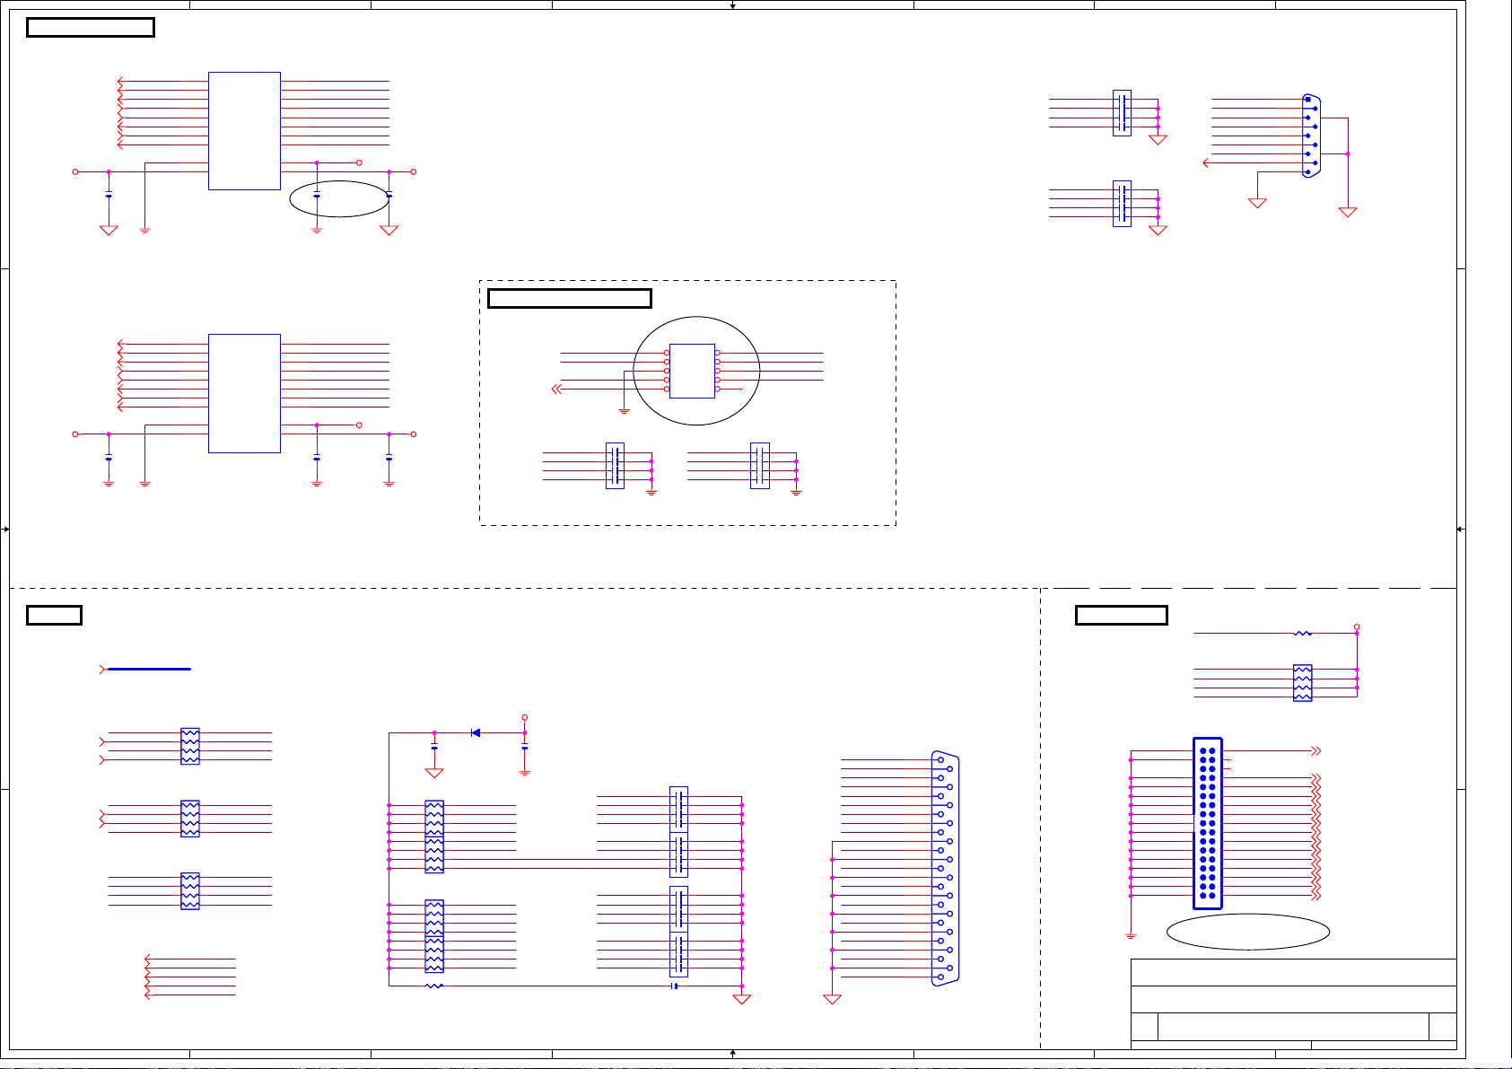Select the single resistor above the header connector
Image resolution: width=1512 pixels, height=1069 pixels.
1303,634
